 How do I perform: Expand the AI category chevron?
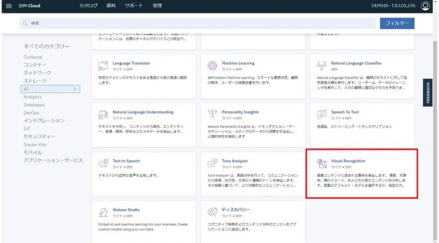(x=74, y=89)
